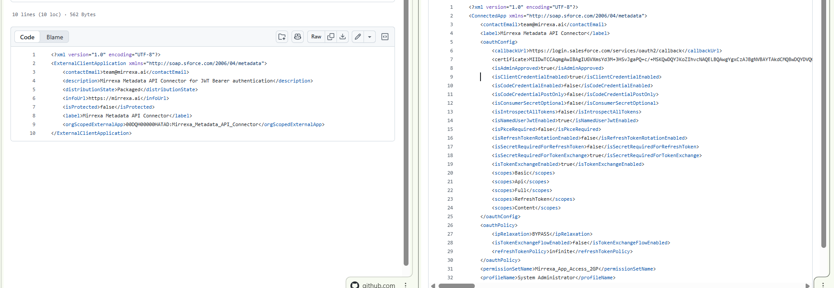Select line number 1 in left file

coord(34,55)
